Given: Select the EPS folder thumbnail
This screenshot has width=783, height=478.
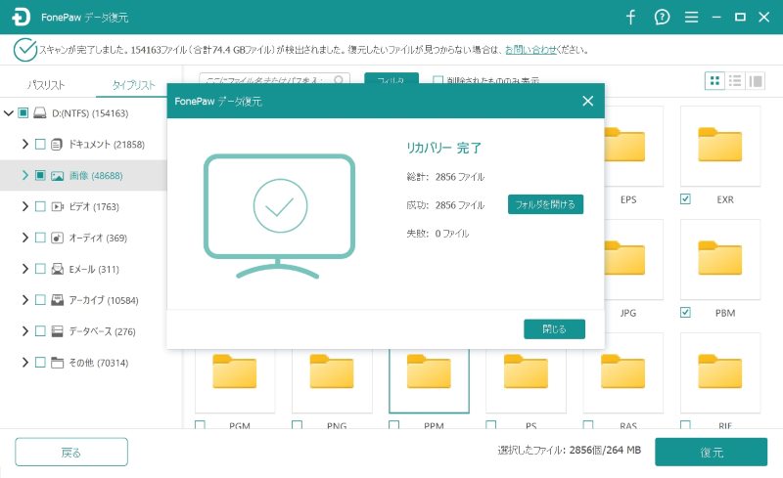Looking at the screenshot, I should click(633, 146).
